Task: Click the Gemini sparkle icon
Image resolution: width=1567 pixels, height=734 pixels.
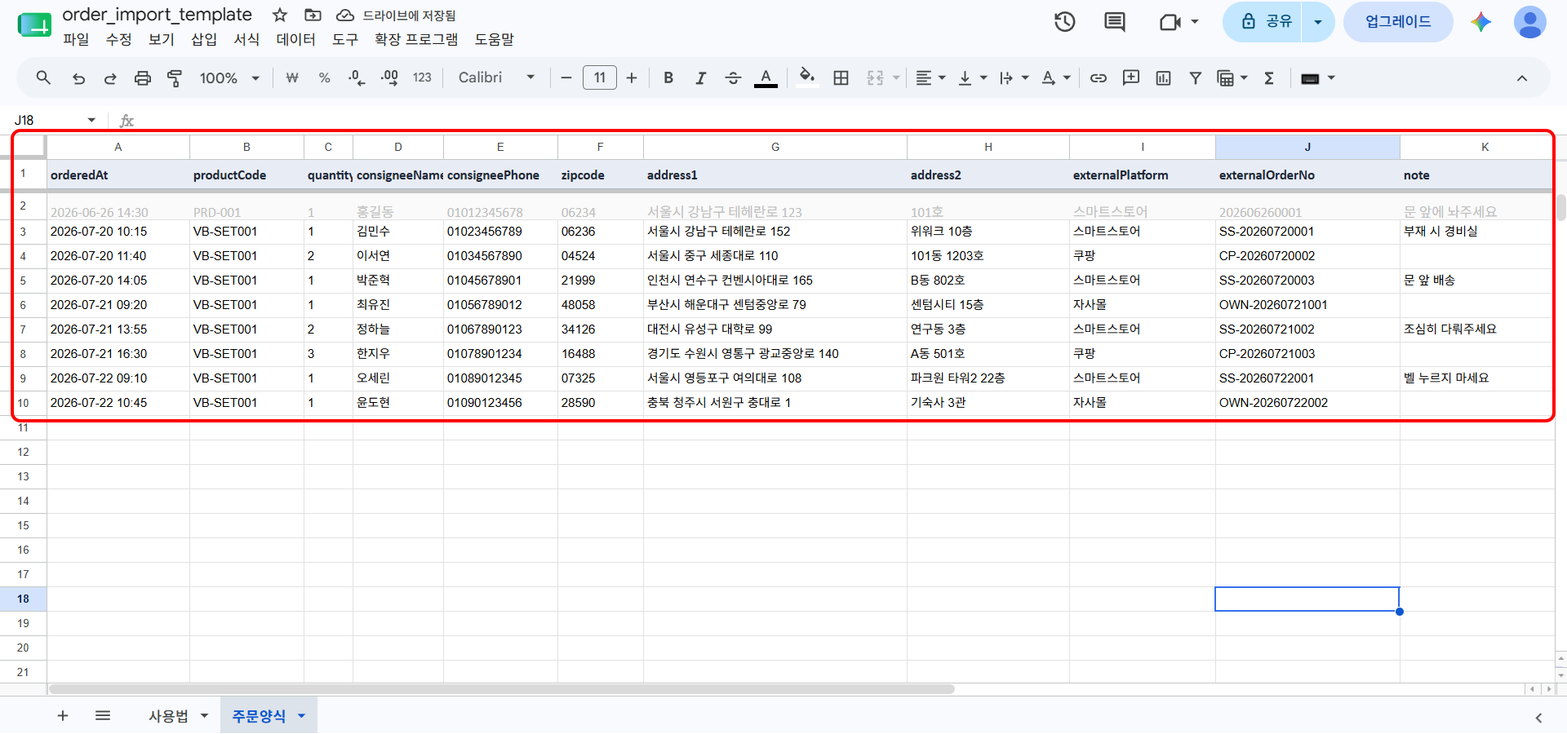Action: 1480,22
